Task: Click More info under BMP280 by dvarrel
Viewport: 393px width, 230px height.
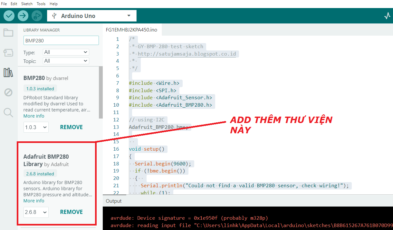Action: (x=34, y=116)
